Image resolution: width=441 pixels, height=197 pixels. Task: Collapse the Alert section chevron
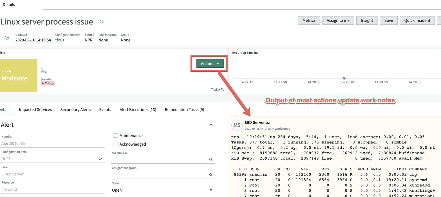[x=211, y=125]
